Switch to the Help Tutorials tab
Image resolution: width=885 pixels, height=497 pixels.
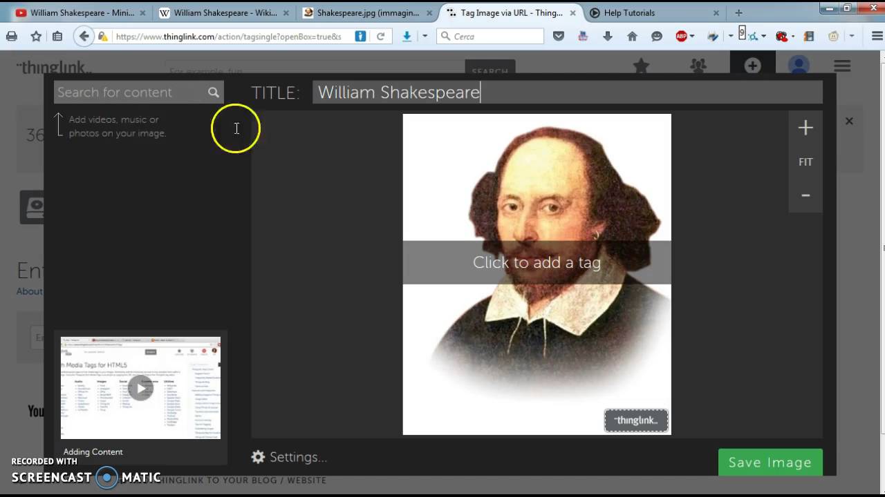pyautogui.click(x=629, y=12)
